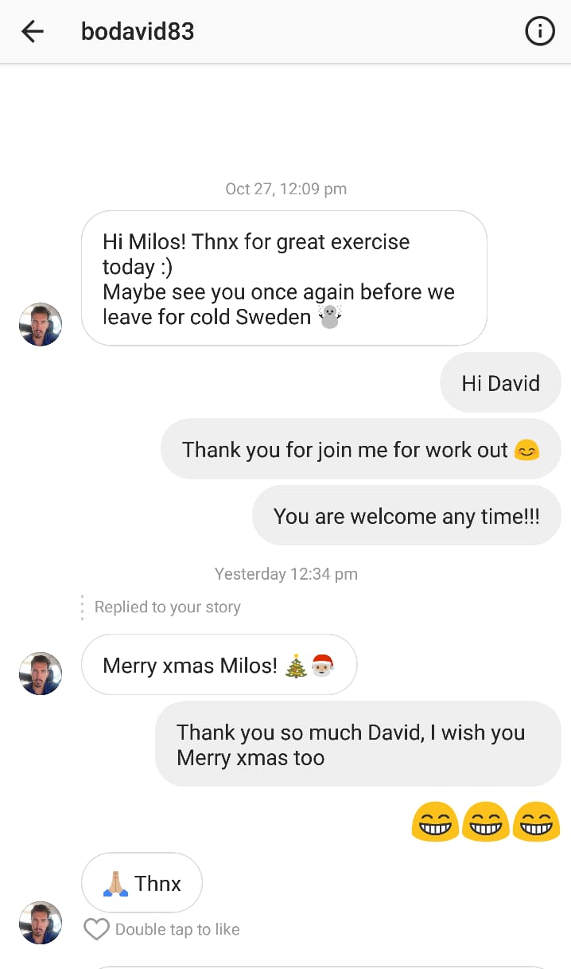Like the message with the heart icon
Screen dimensions: 571x969
[96, 929]
